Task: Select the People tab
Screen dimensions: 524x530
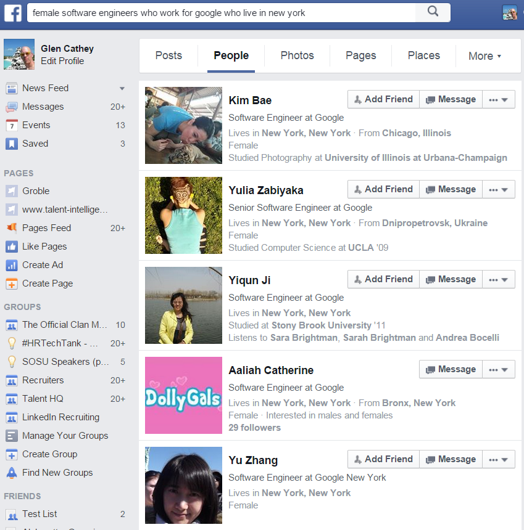Action: click(x=231, y=55)
